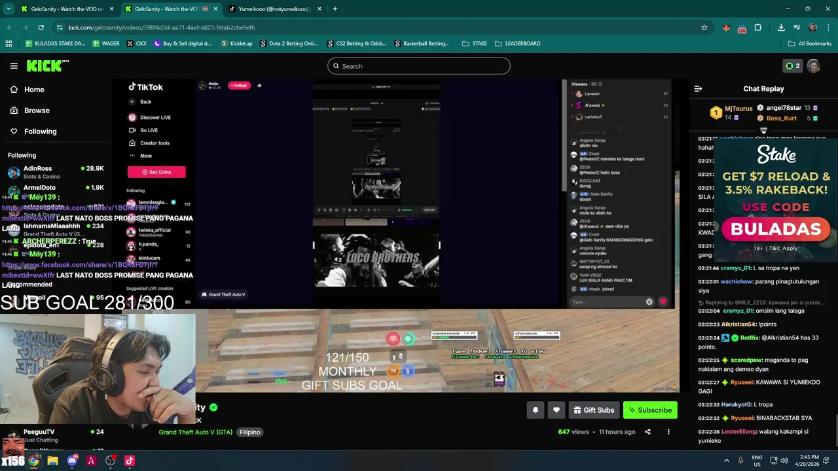Collapse the Chat Replay panel arrow icon
Image resolution: width=838 pixels, height=471 pixels.
698,88
